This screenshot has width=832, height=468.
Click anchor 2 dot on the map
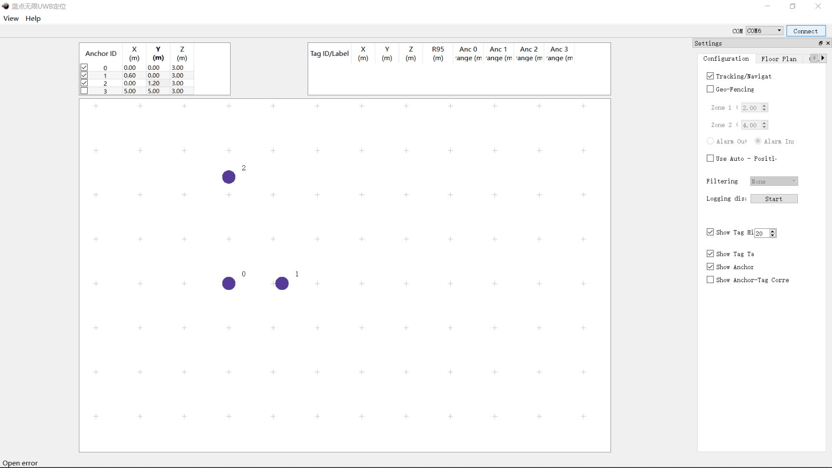(x=229, y=177)
